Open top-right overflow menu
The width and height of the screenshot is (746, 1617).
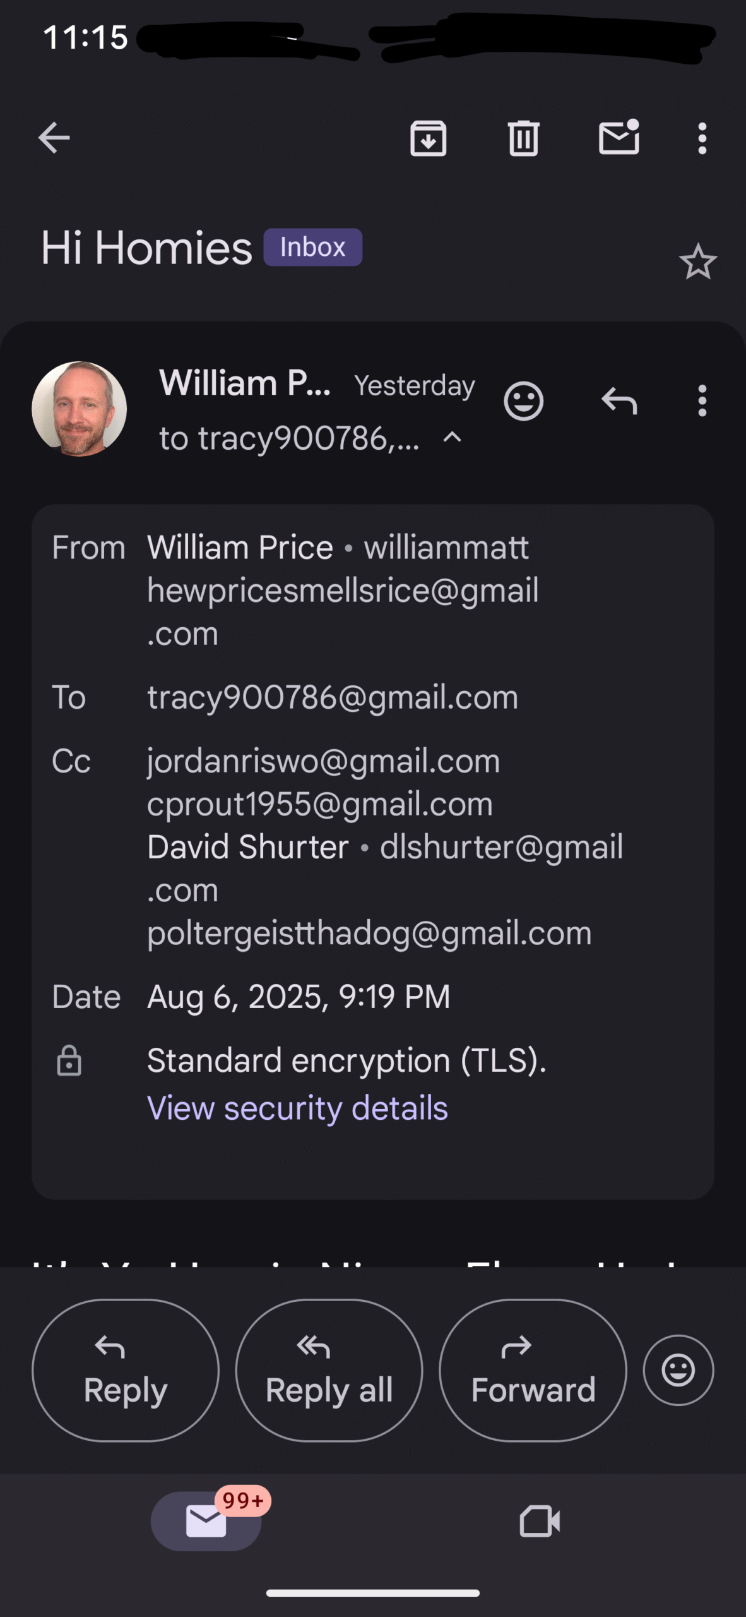[x=702, y=138]
